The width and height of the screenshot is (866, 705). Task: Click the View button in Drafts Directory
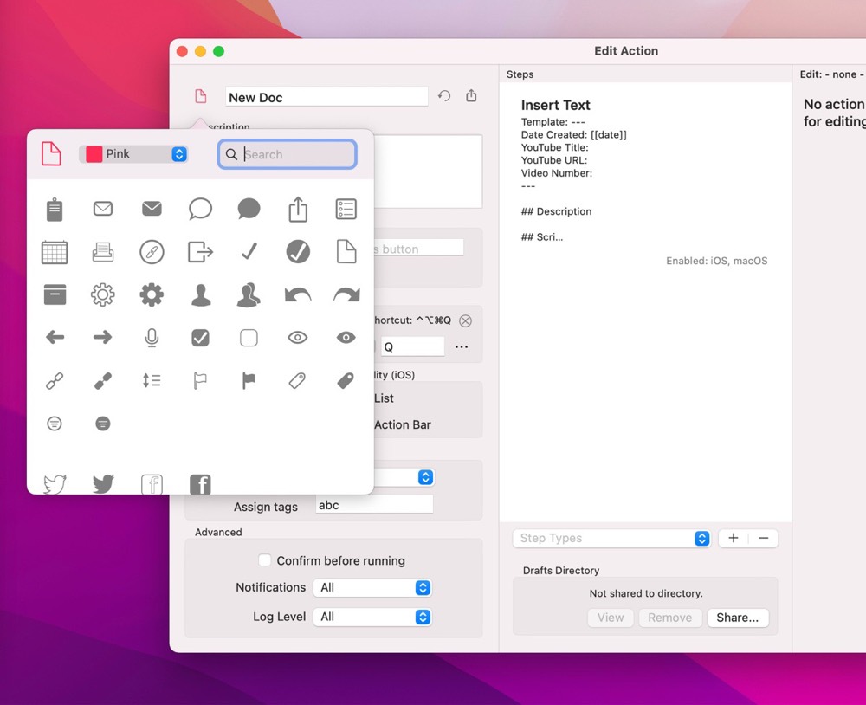(611, 618)
